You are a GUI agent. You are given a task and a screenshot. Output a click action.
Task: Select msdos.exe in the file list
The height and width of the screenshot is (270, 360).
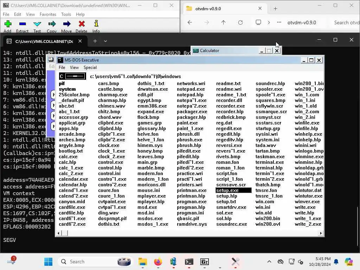[150, 219]
